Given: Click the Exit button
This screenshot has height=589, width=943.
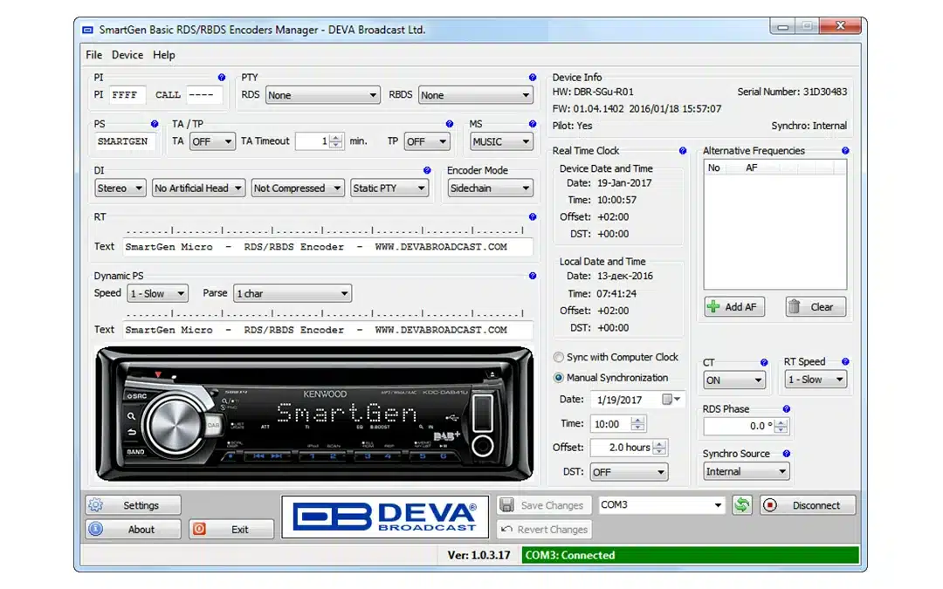Looking at the screenshot, I should (231, 529).
